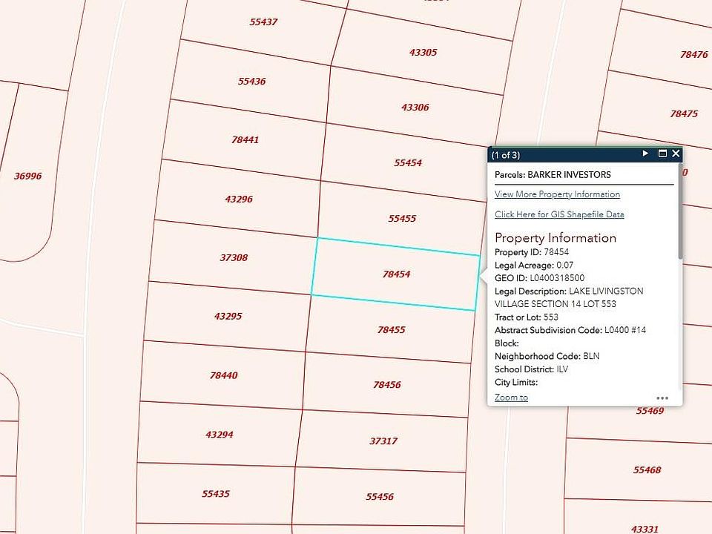Screen dimensions: 712x534
Task: Select parcel 43294 on the map
Action: click(x=220, y=435)
